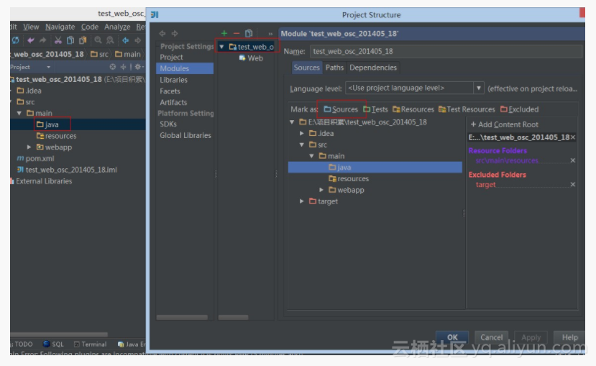Click the Apply button
This screenshot has width=596, height=366.
(x=531, y=337)
